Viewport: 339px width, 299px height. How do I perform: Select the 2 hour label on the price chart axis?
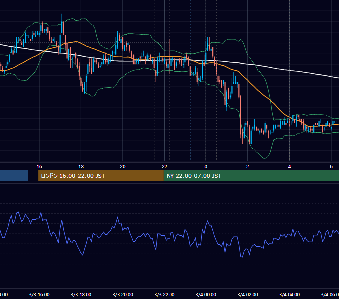(x=248, y=167)
